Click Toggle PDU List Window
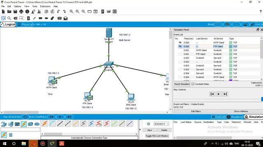The height and width of the screenshot is (147, 263). (157, 136)
